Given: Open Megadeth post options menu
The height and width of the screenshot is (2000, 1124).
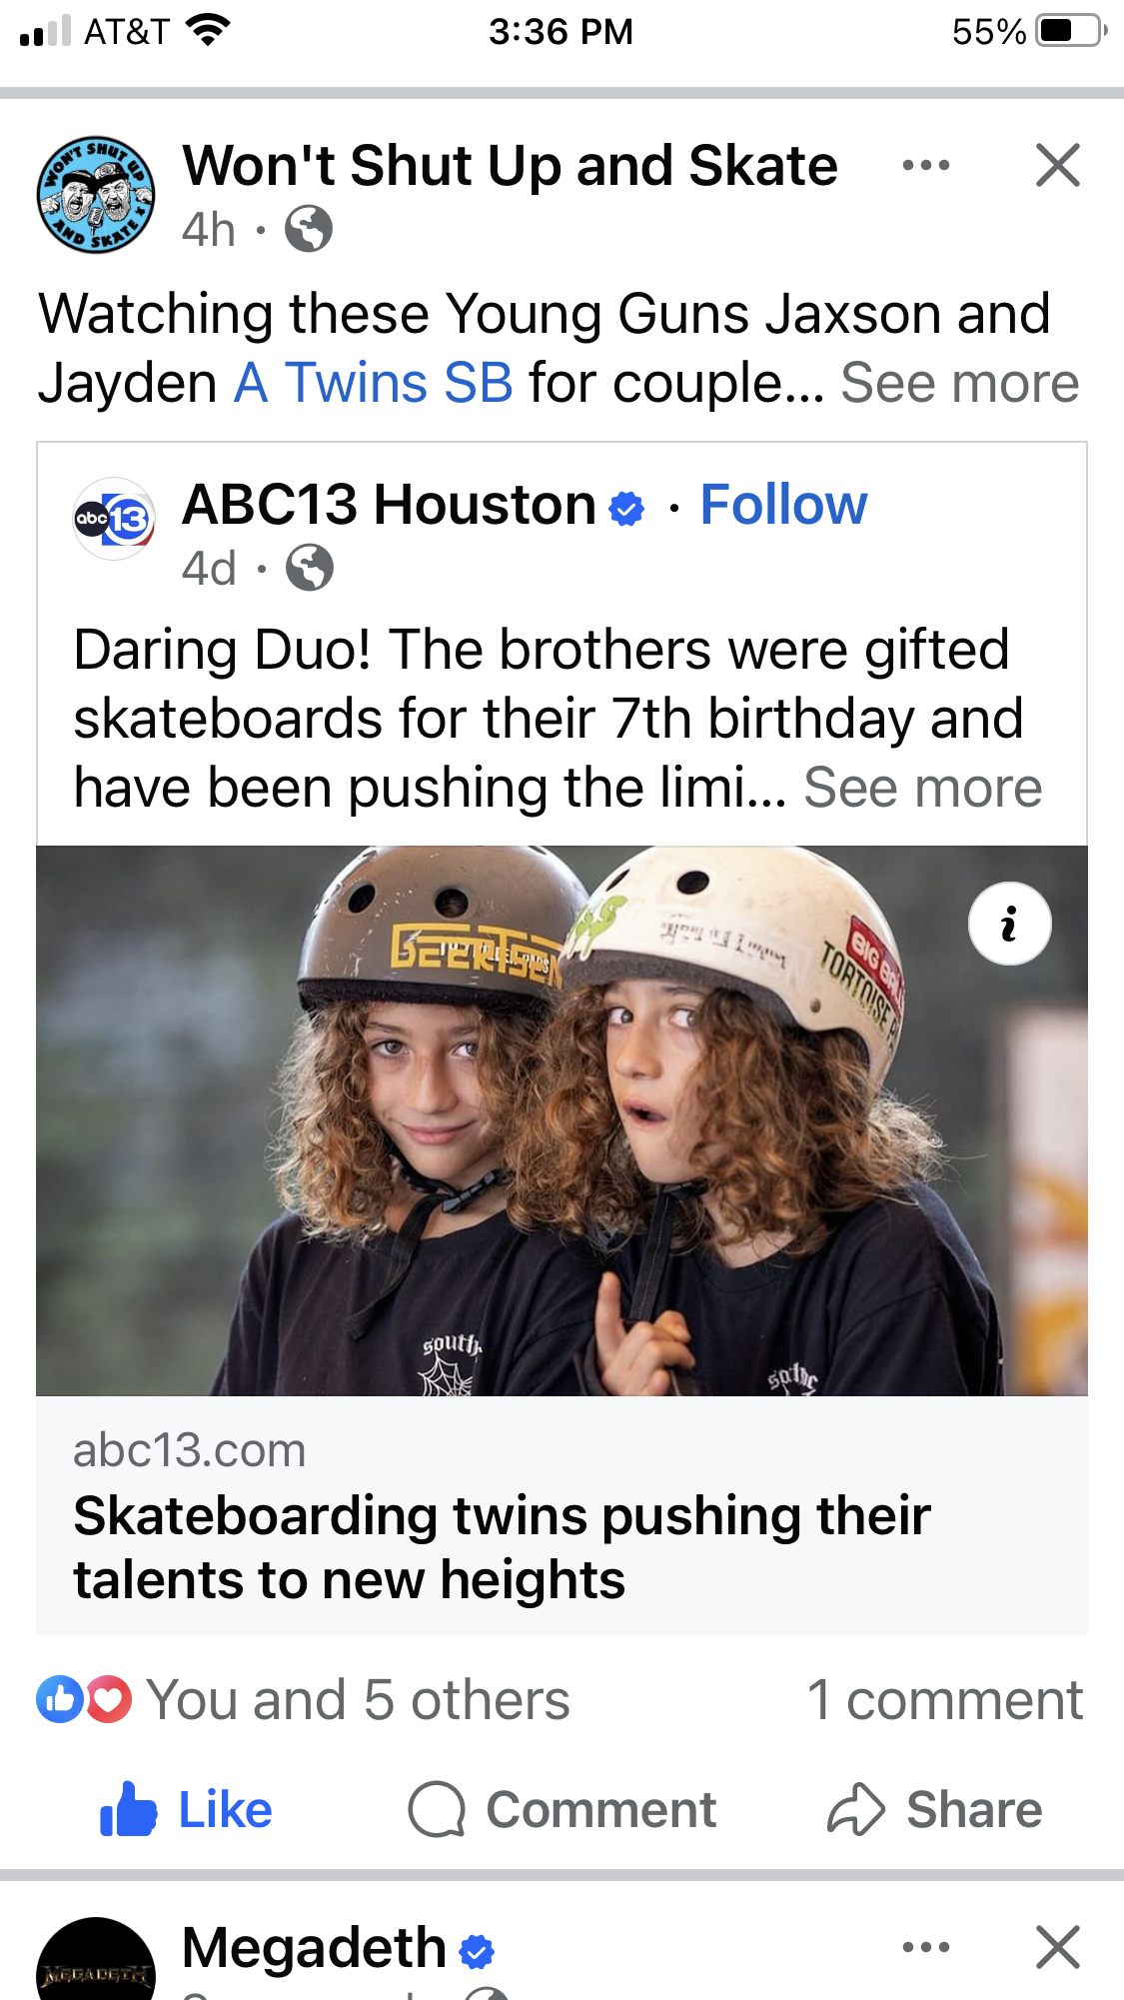Looking at the screenshot, I should (x=925, y=1947).
